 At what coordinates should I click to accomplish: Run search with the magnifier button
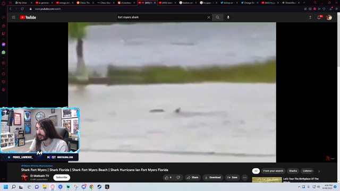[217, 18]
